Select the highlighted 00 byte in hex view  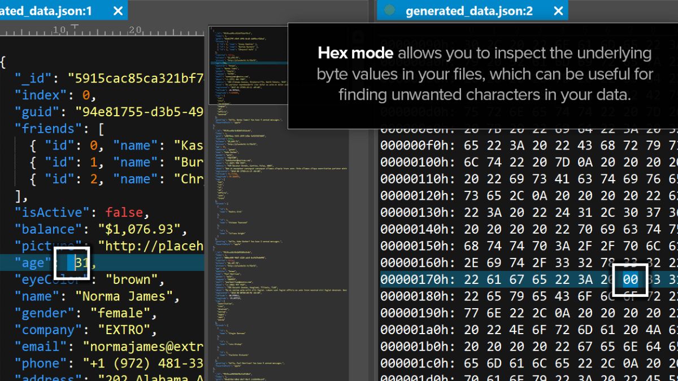(x=630, y=280)
